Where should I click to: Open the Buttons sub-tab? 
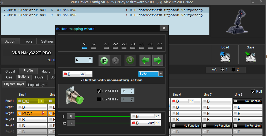pyautogui.click(x=24, y=77)
